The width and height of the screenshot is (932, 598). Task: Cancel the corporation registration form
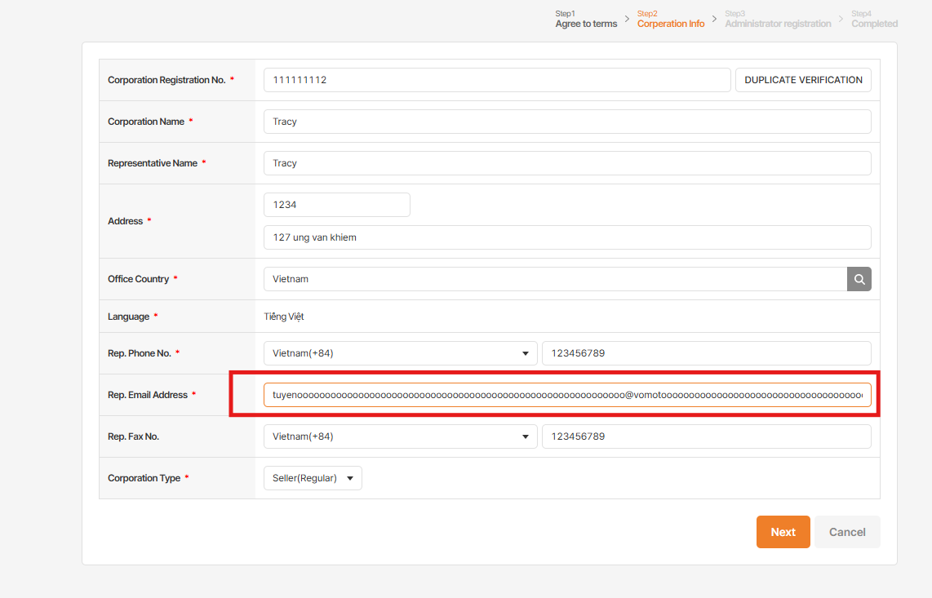click(847, 532)
